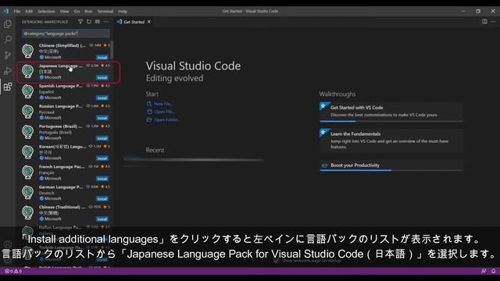Open the View menu
Screen dimensions: 500x281
click(x=64, y=11)
